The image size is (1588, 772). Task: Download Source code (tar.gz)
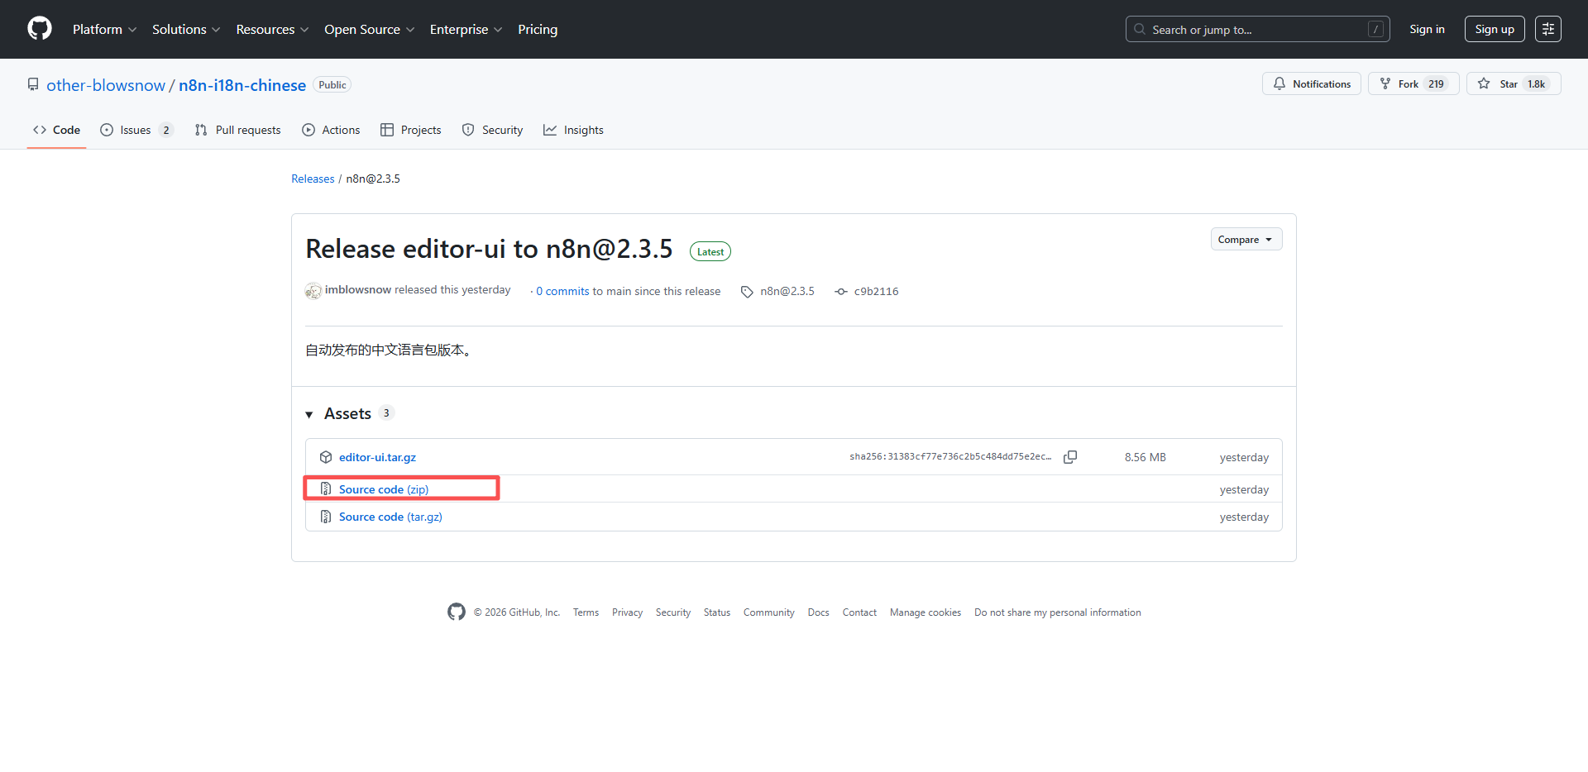tap(390, 517)
